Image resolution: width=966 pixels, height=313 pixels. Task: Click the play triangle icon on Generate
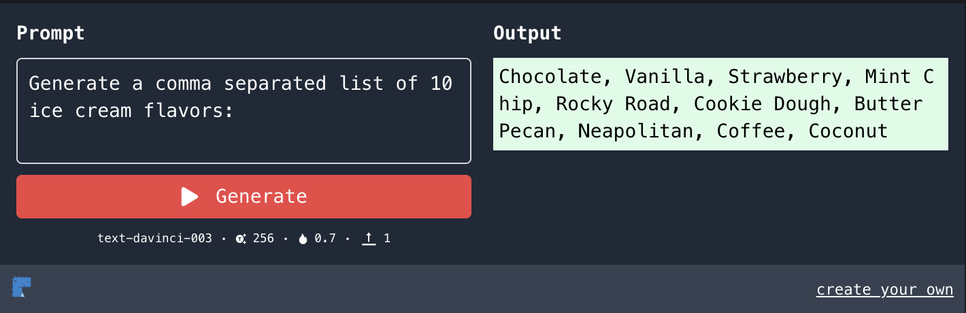tap(190, 197)
